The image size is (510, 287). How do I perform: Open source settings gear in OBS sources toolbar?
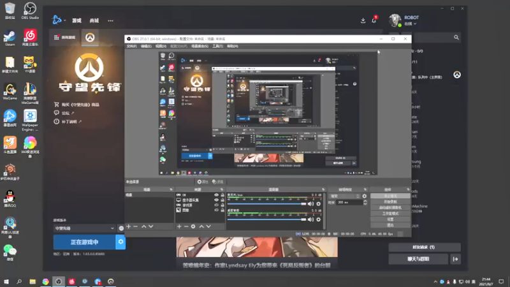(193, 226)
